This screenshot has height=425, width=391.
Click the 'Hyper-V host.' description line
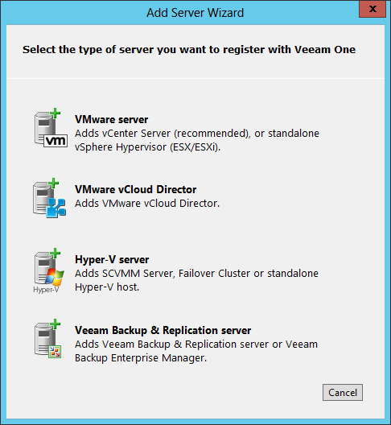tap(107, 287)
